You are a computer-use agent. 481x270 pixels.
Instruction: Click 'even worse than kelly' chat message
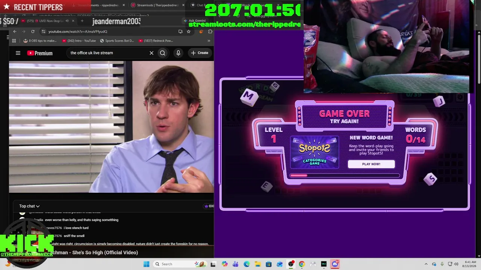coord(82,220)
